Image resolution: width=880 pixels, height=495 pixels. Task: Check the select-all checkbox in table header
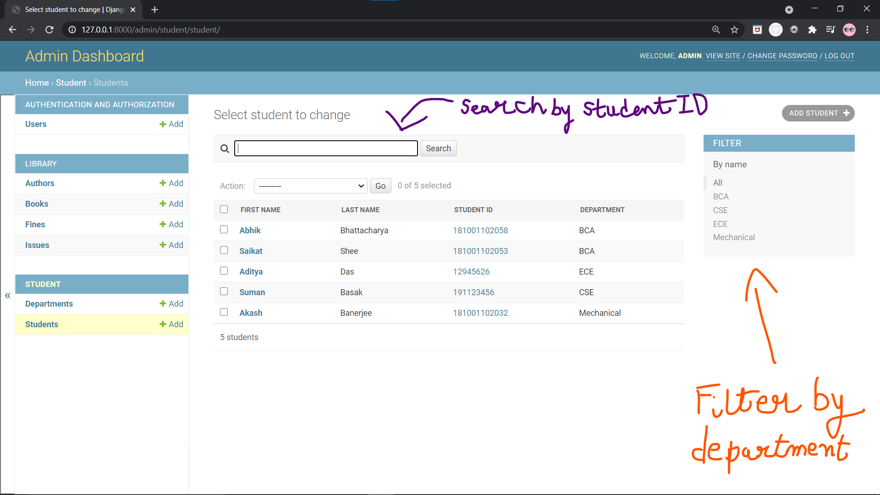(x=224, y=209)
